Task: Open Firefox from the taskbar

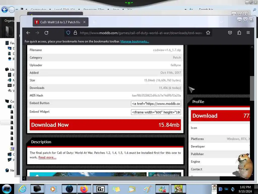Action: tap(84, 189)
